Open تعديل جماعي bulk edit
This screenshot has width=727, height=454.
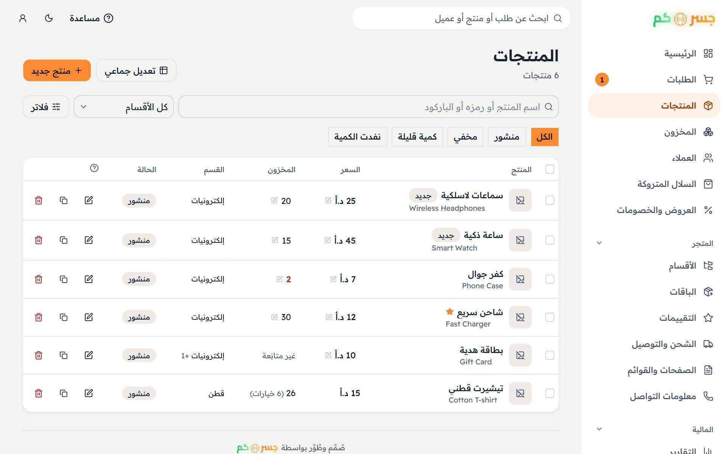136,70
